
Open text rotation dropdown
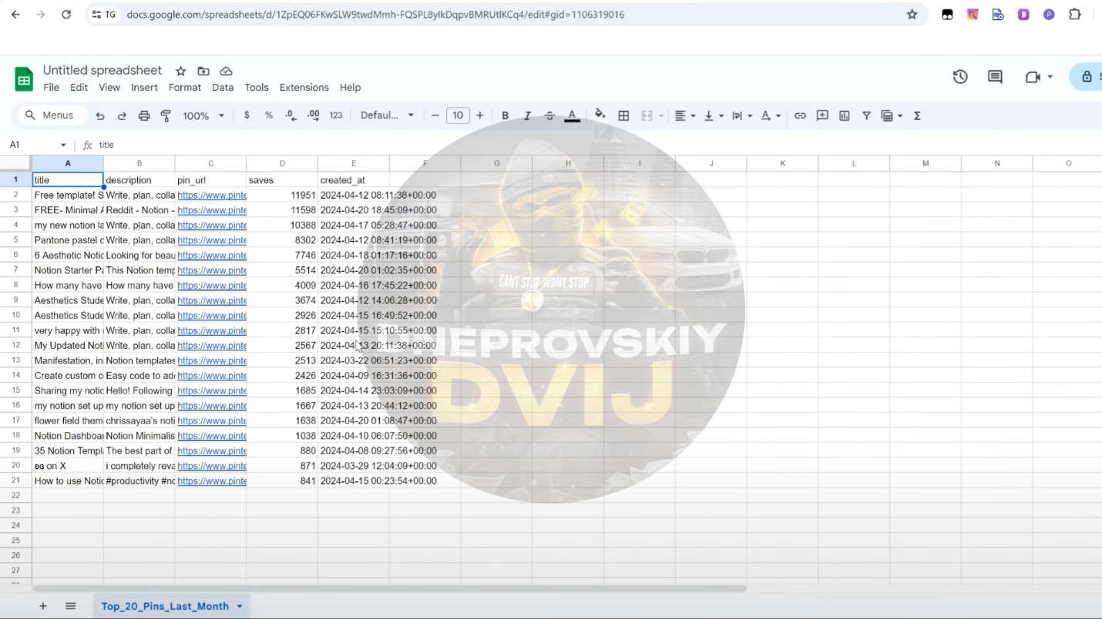click(x=771, y=115)
